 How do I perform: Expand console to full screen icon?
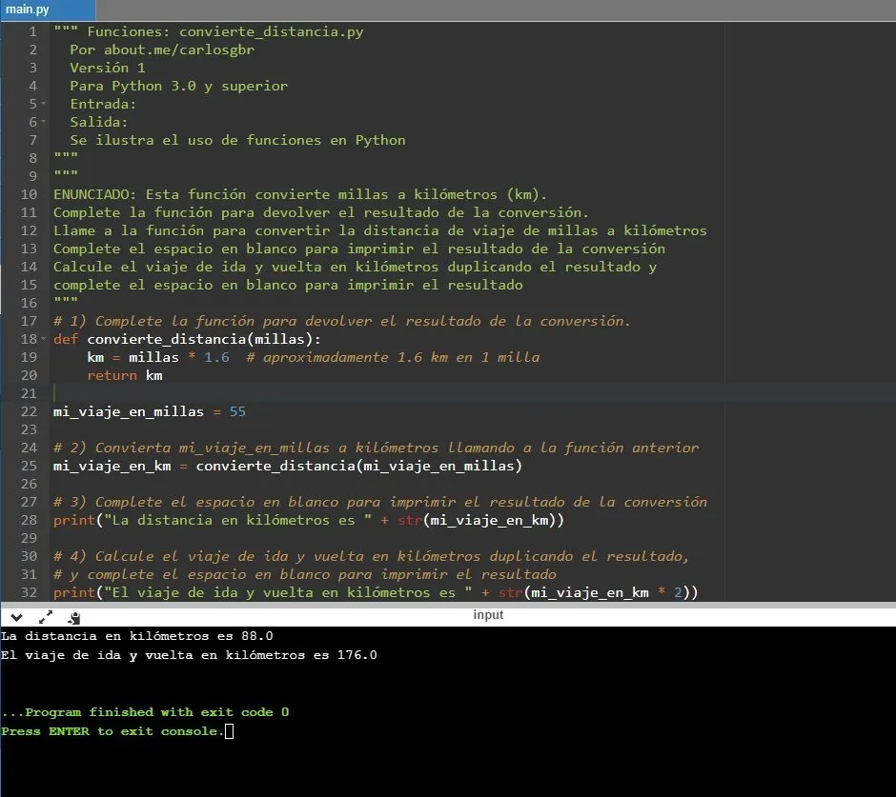[45, 617]
